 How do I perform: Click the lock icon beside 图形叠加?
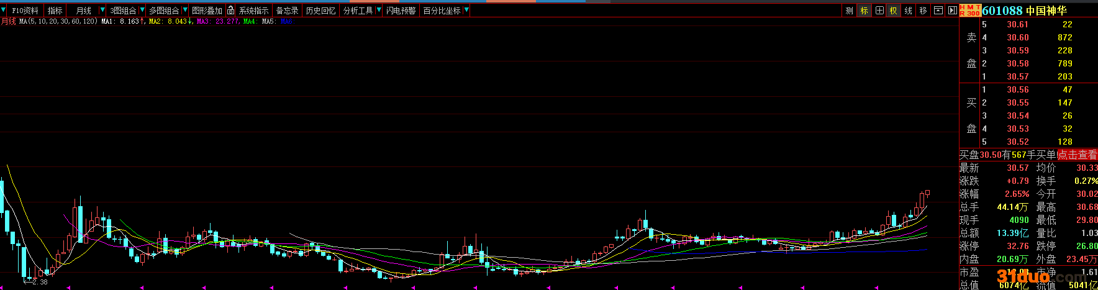[230, 11]
